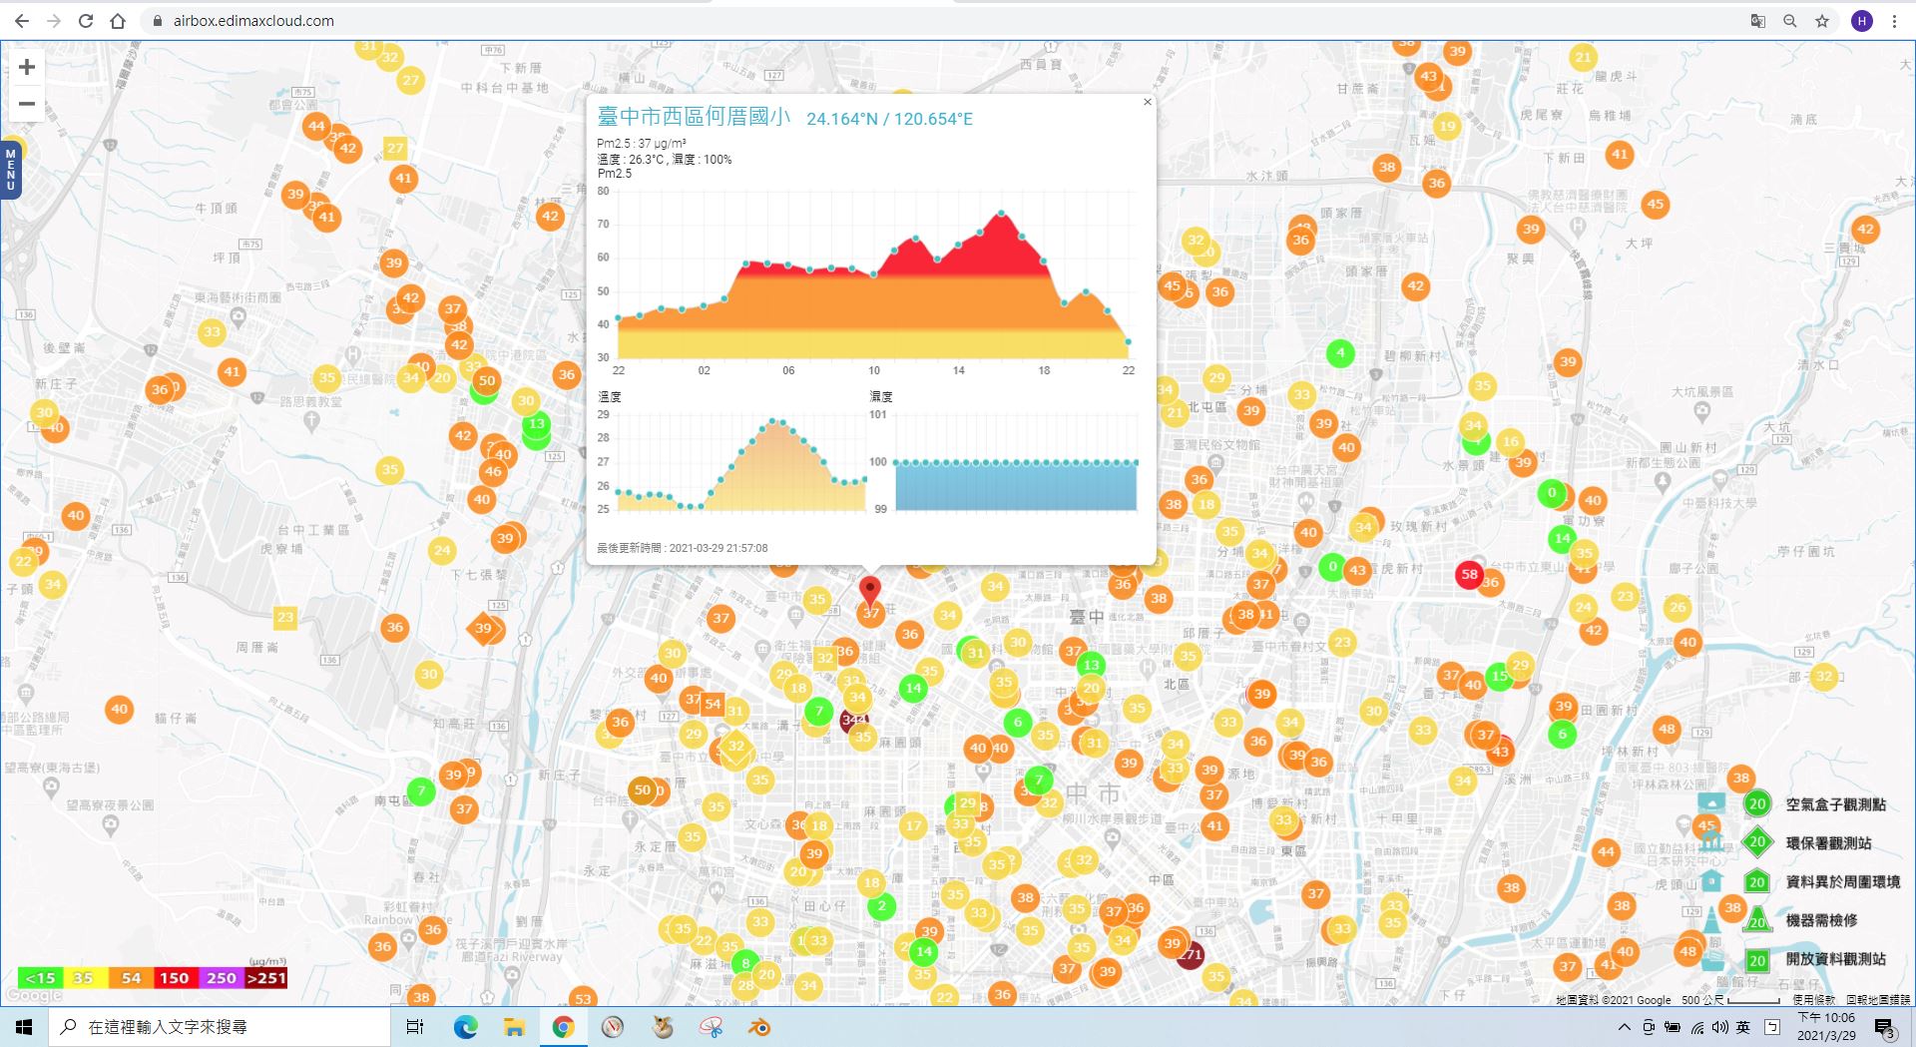Open the blue MENU side tab
The width and height of the screenshot is (1916, 1047).
point(10,169)
